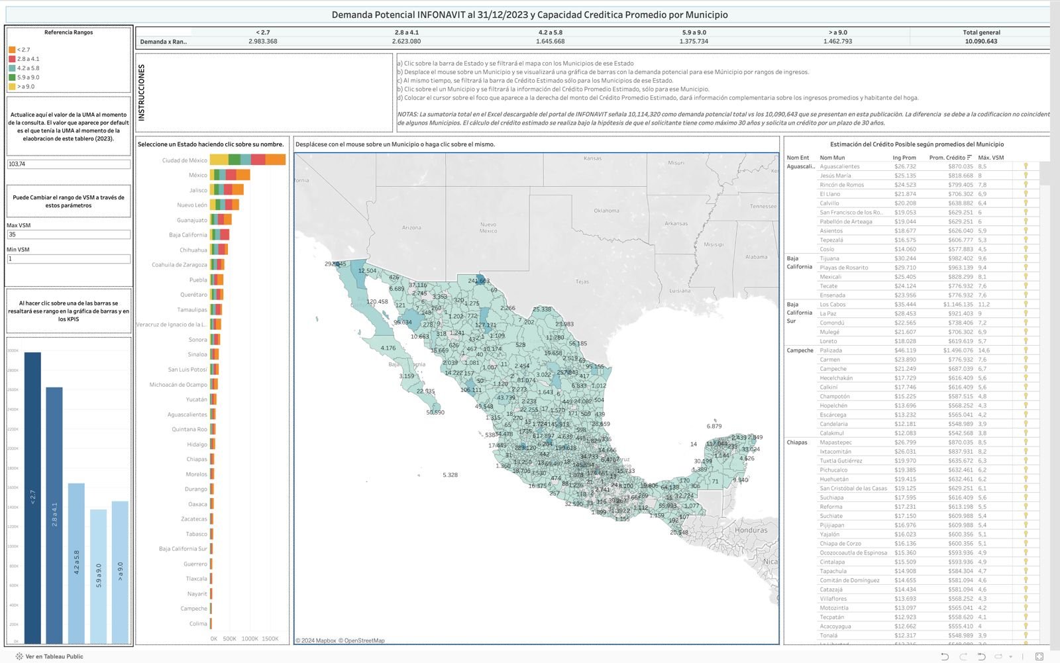Click lightbulb icon in La Paz row
This screenshot has width=1060, height=663.
click(x=1026, y=314)
